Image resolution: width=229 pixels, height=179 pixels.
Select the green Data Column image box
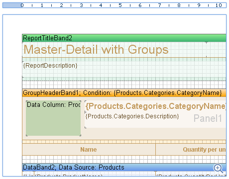click(x=53, y=118)
